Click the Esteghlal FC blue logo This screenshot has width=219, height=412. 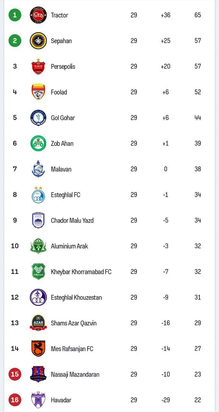coord(38,195)
